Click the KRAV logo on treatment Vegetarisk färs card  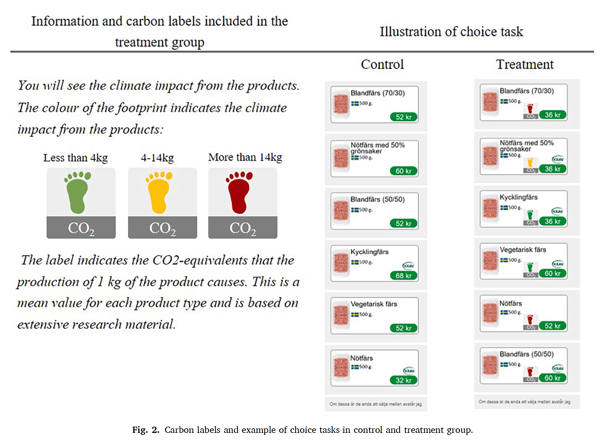tap(557, 264)
